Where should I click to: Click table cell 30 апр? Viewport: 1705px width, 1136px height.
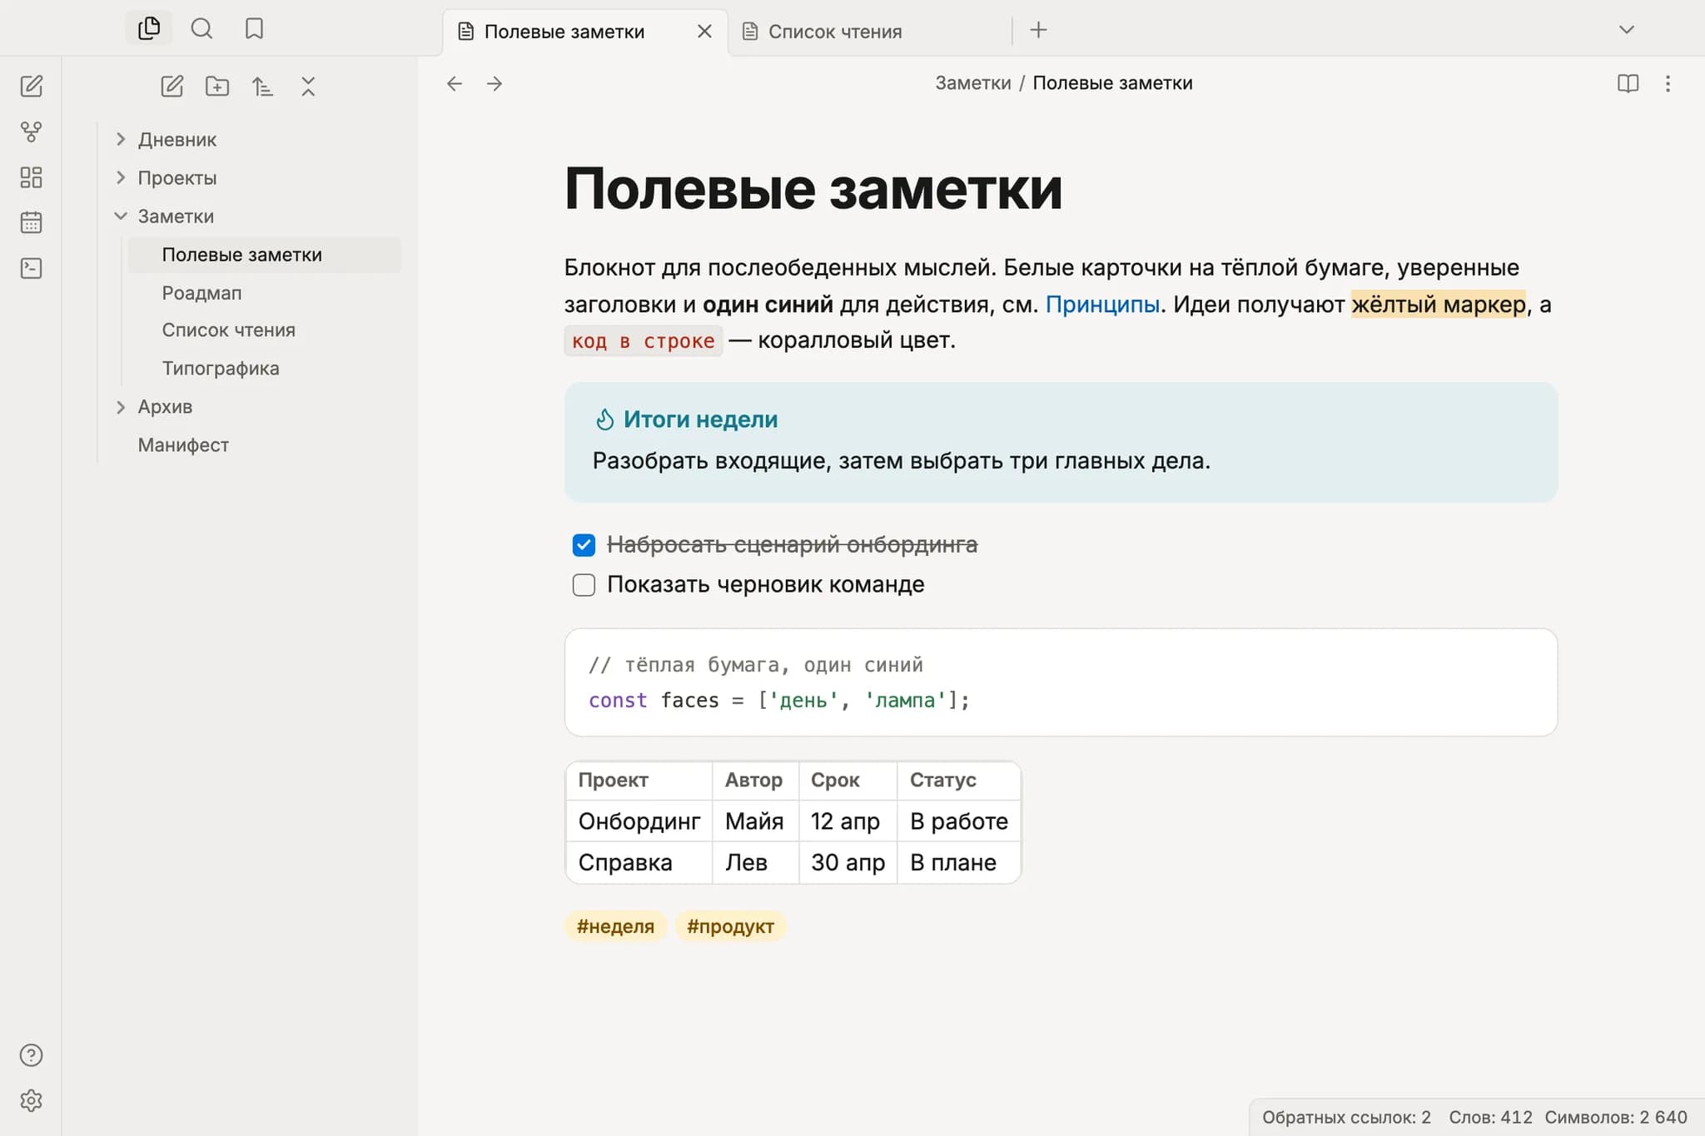point(848,863)
